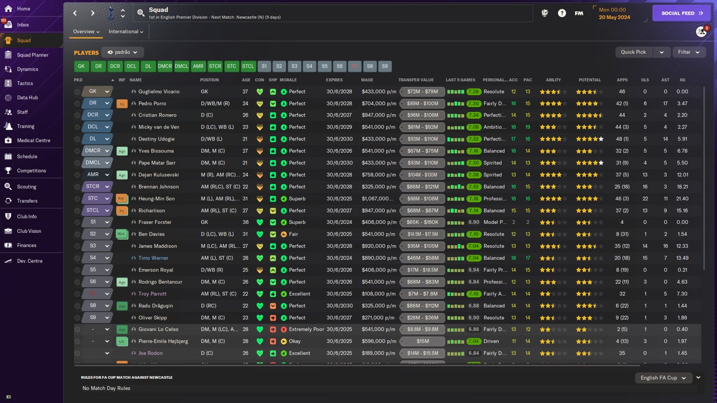Click the club badge in the top bar
Screen dimensions: 717x403
coord(111,12)
